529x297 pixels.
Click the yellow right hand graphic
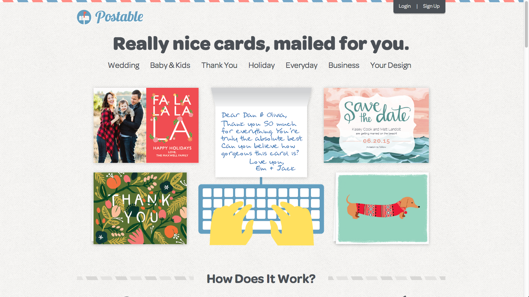pyautogui.click(x=292, y=224)
